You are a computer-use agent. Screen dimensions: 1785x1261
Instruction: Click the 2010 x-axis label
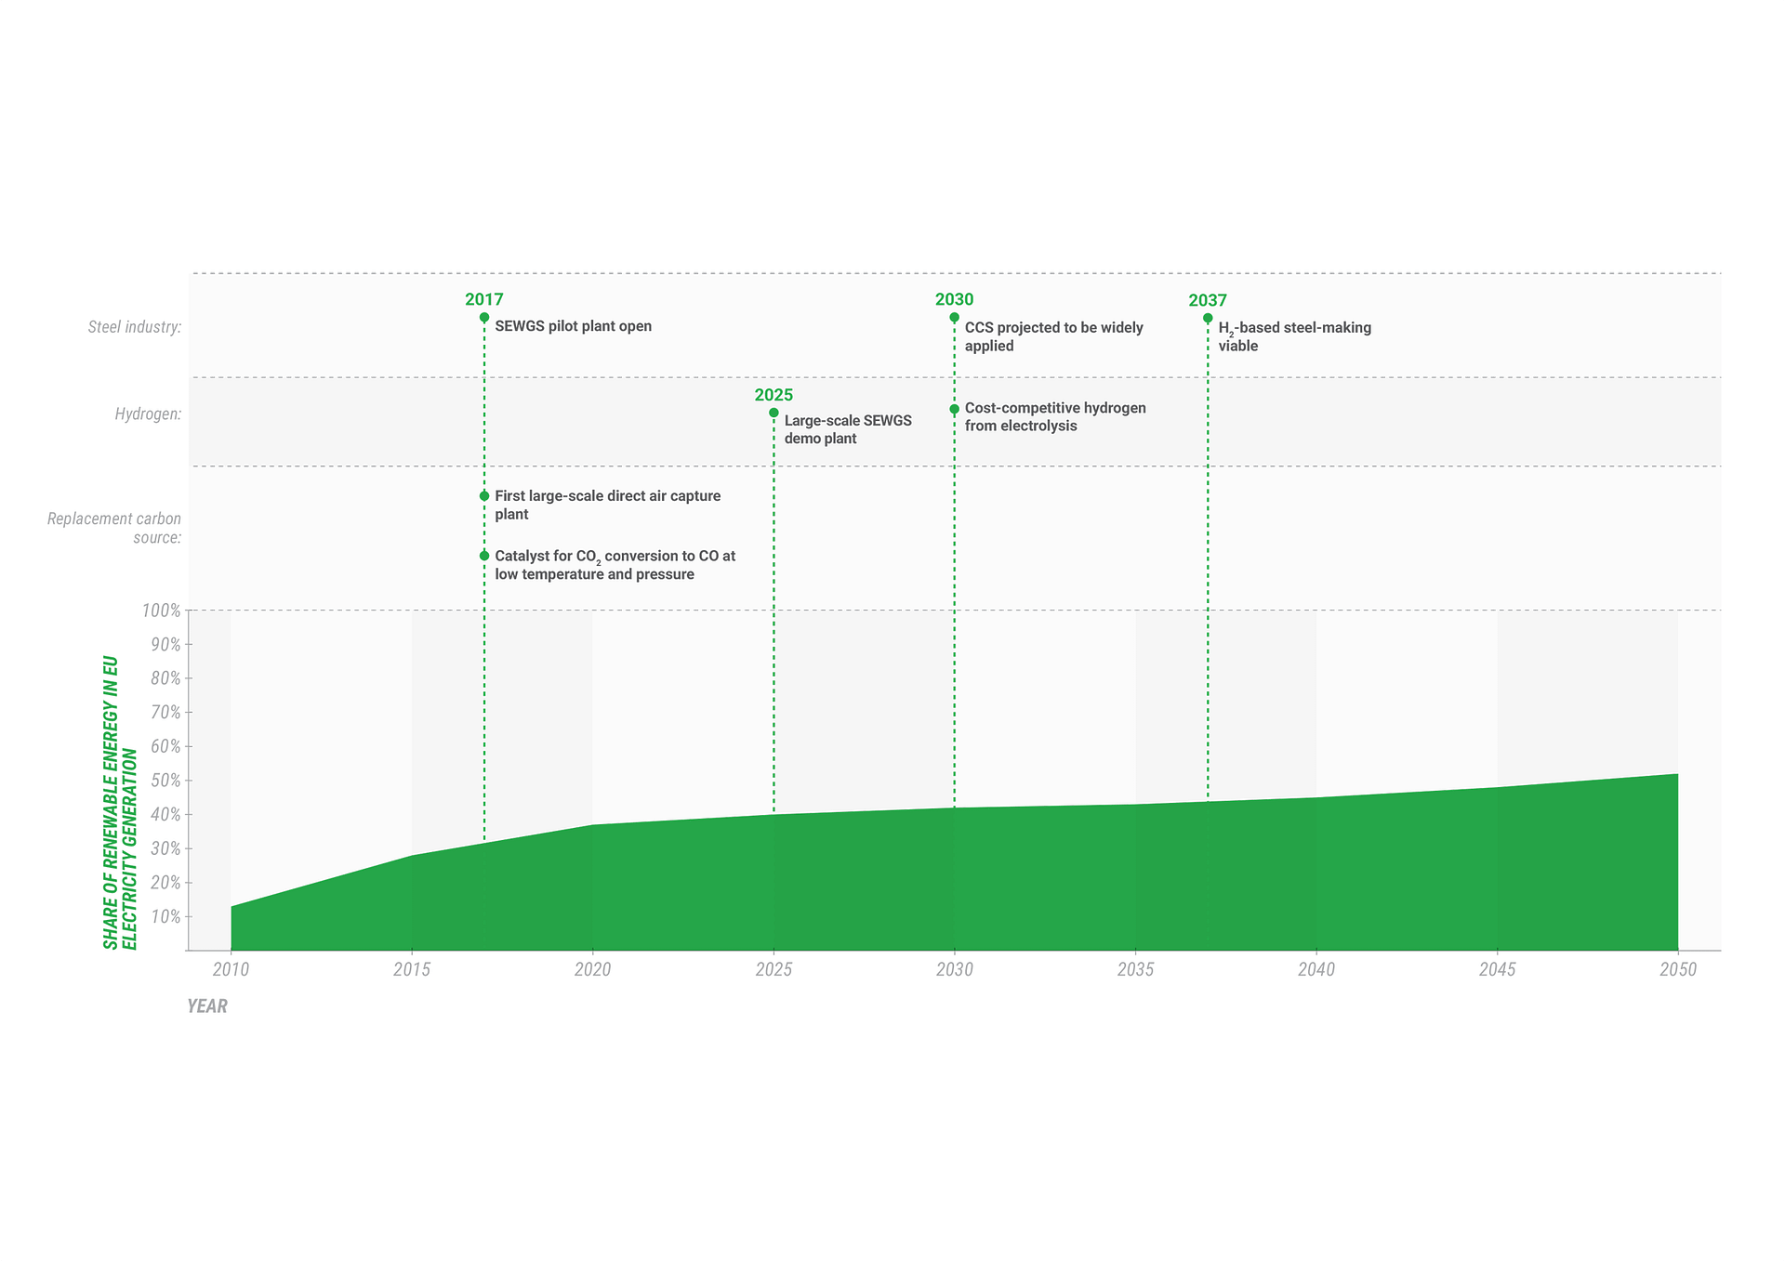click(231, 969)
